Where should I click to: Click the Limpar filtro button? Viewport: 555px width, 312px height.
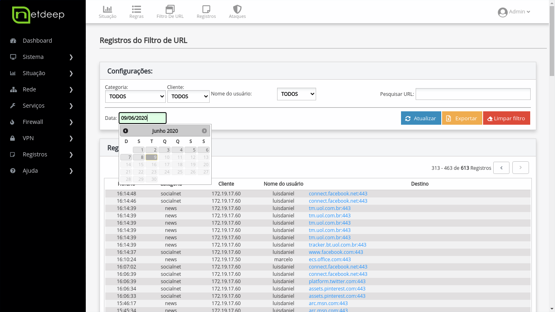506,118
